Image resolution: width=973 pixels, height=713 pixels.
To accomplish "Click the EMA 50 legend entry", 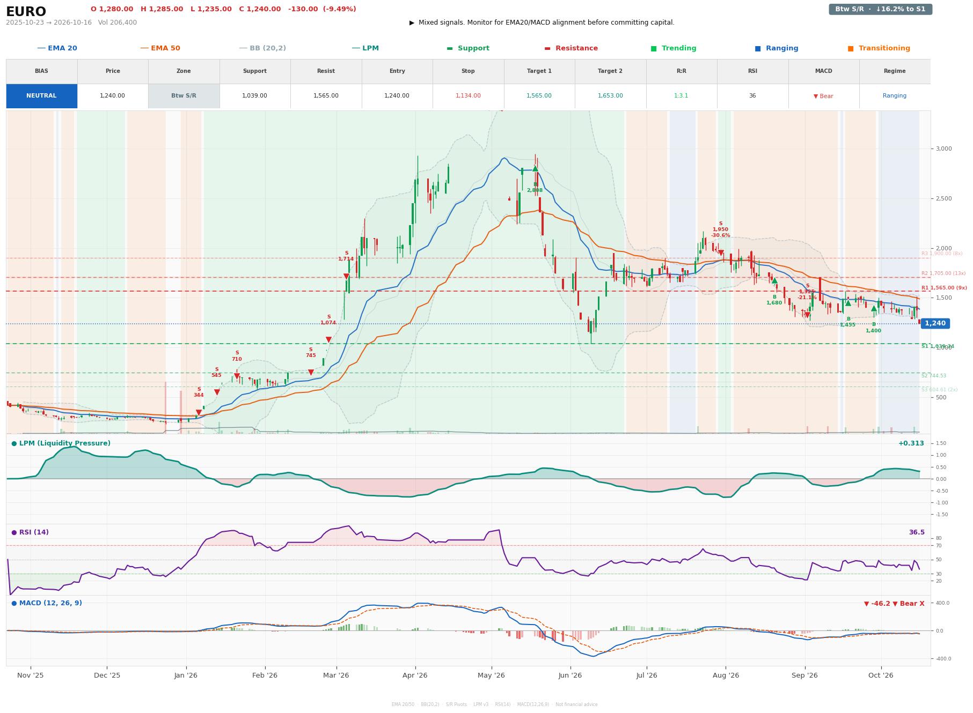I will click(x=160, y=48).
